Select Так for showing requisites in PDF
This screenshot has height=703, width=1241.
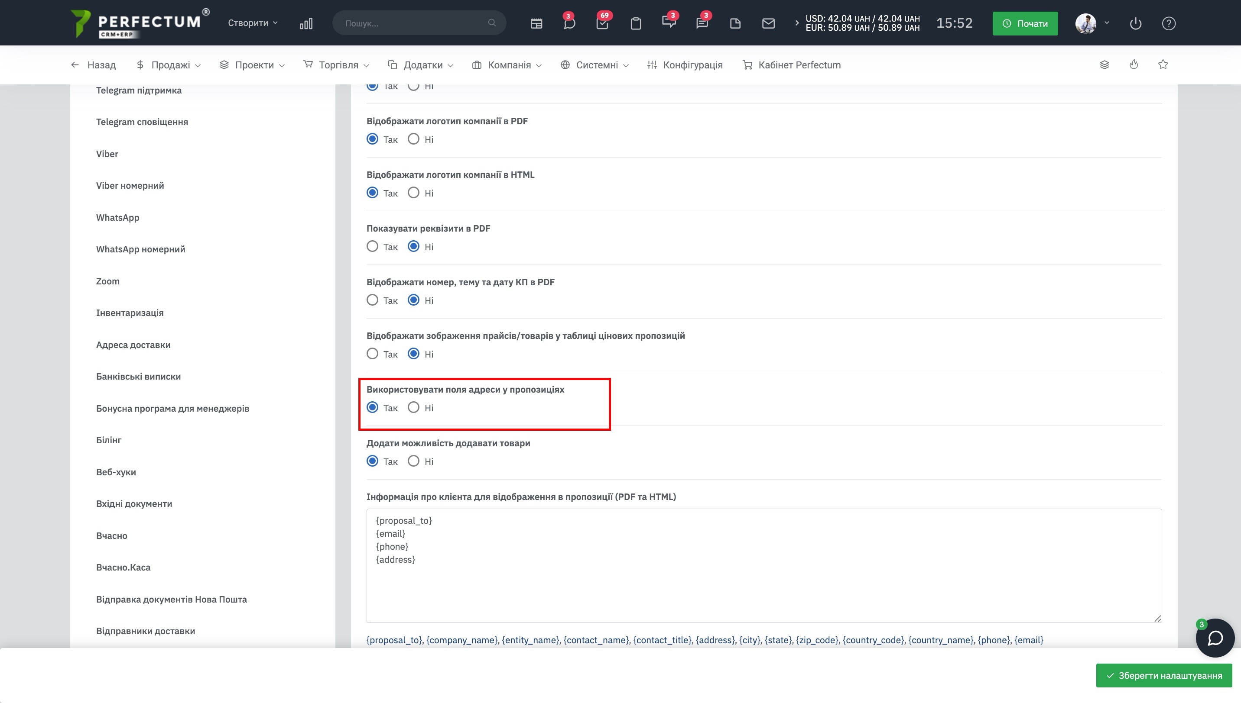click(372, 247)
